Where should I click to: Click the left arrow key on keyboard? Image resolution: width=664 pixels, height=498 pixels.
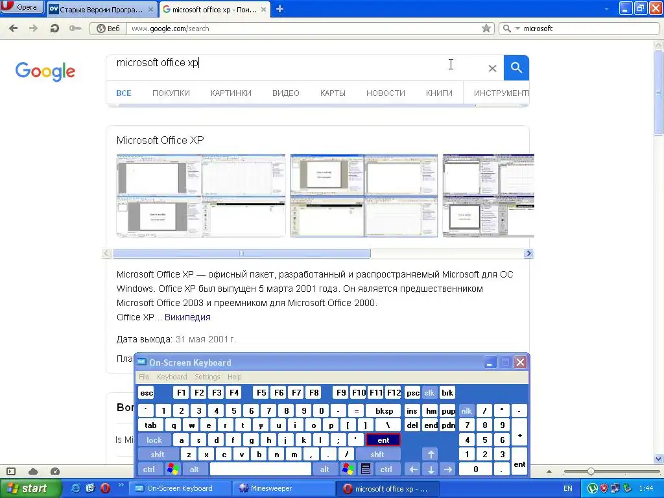(413, 469)
